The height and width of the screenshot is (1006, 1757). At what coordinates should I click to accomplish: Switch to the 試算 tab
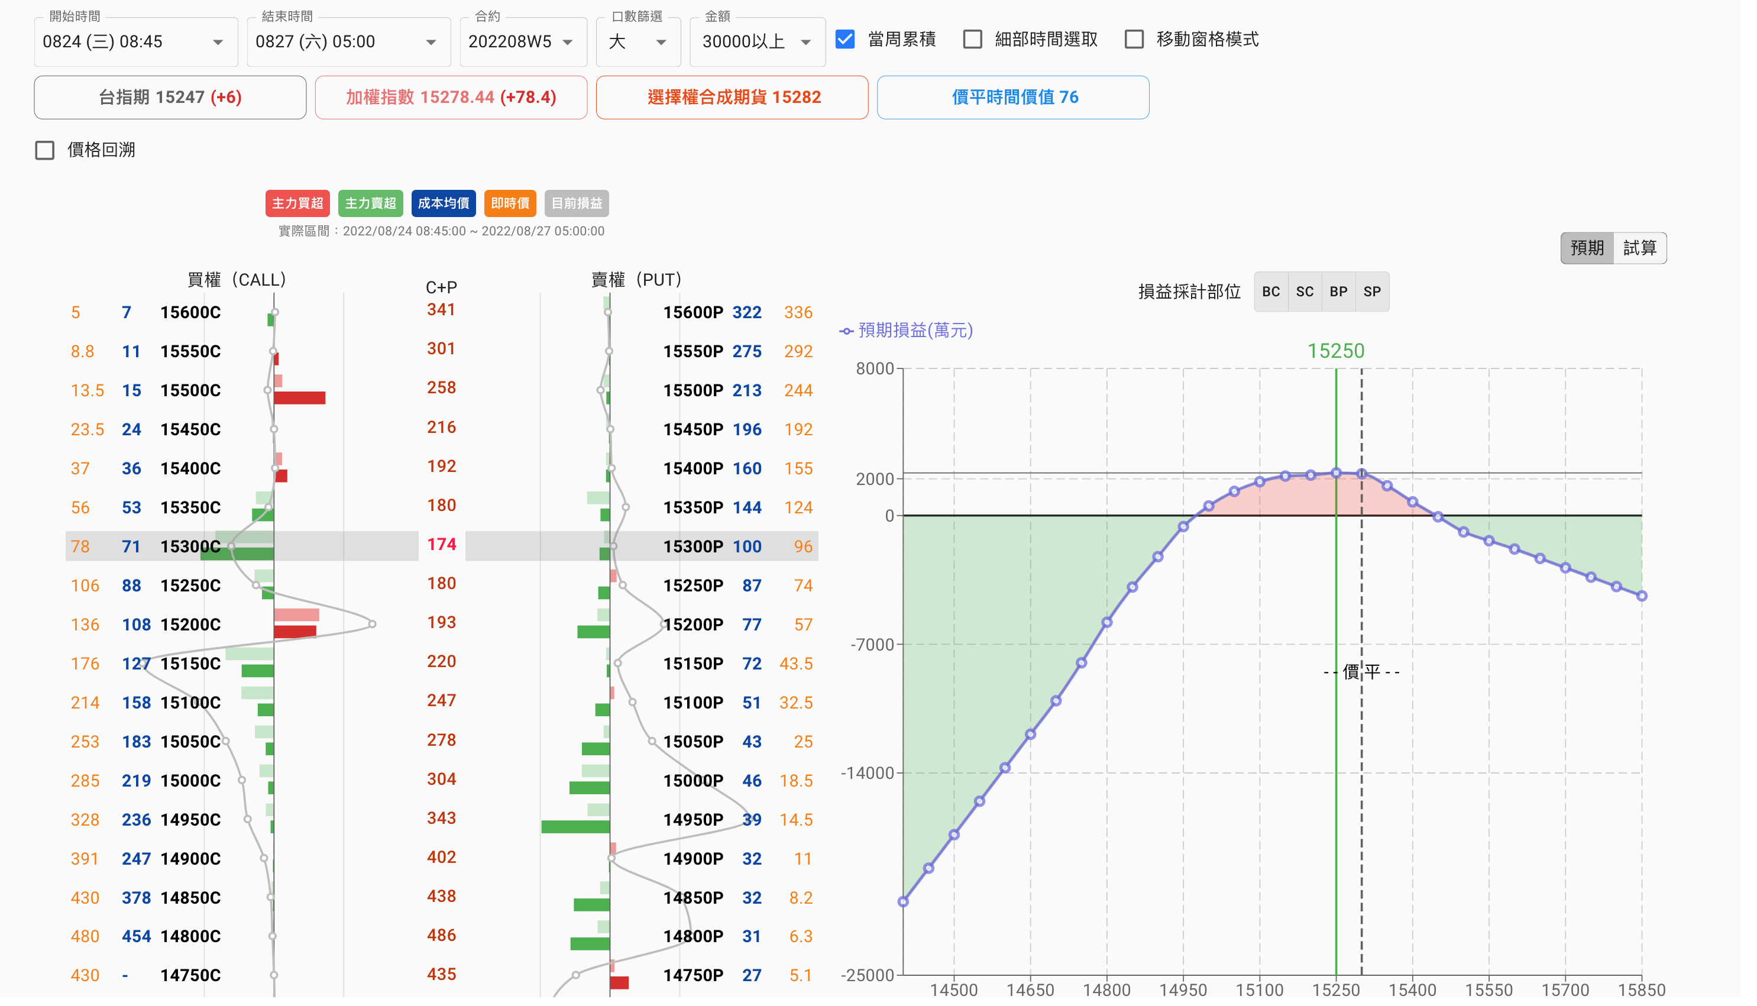1639,248
